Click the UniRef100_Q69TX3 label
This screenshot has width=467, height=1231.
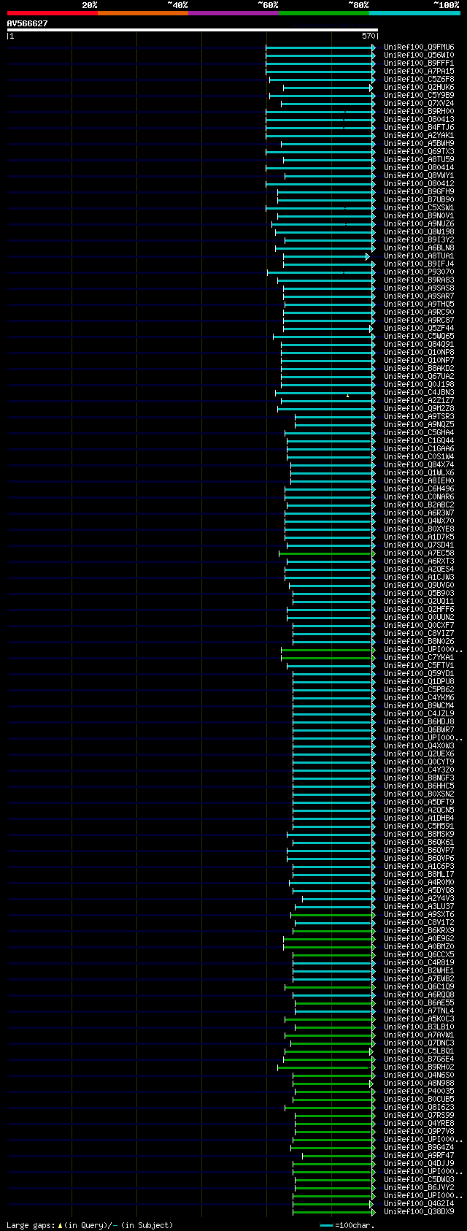click(419, 151)
